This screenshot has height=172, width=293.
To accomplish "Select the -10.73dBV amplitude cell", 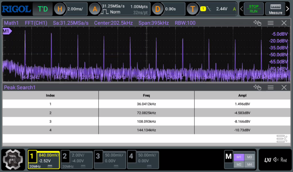I will [x=243, y=130].
